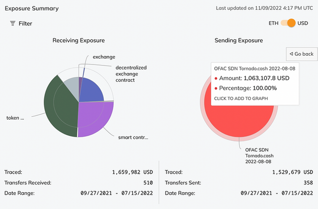318x209 pixels.
Task: Click the "Last updated on 11/09/2022 4:17 PM UTC" text
Action: coord(264,8)
